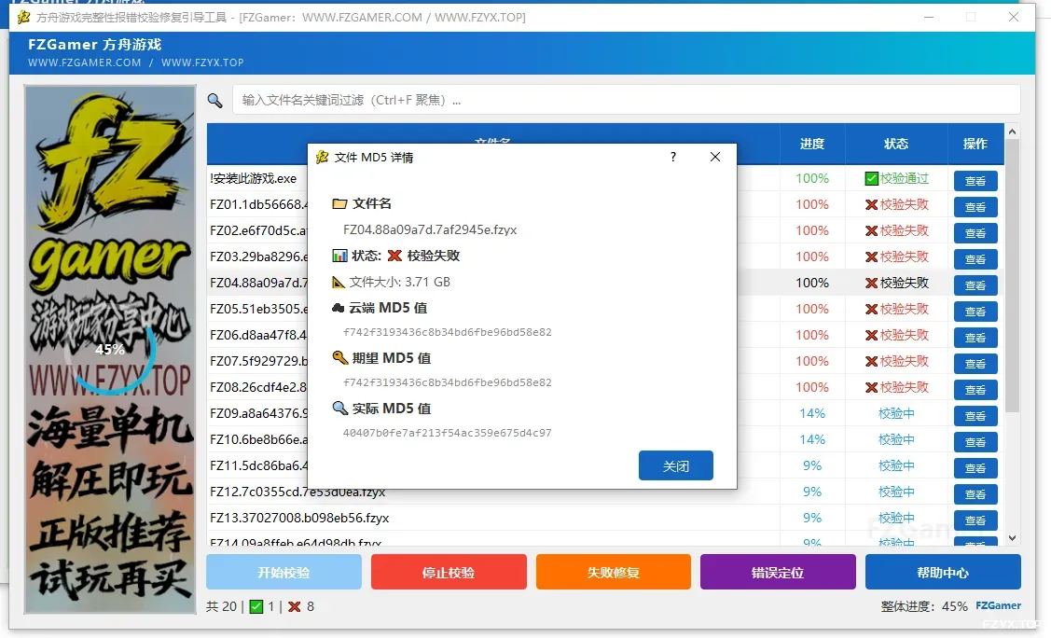
Task: Click 查看 button in FZ06 row
Action: [x=975, y=338]
